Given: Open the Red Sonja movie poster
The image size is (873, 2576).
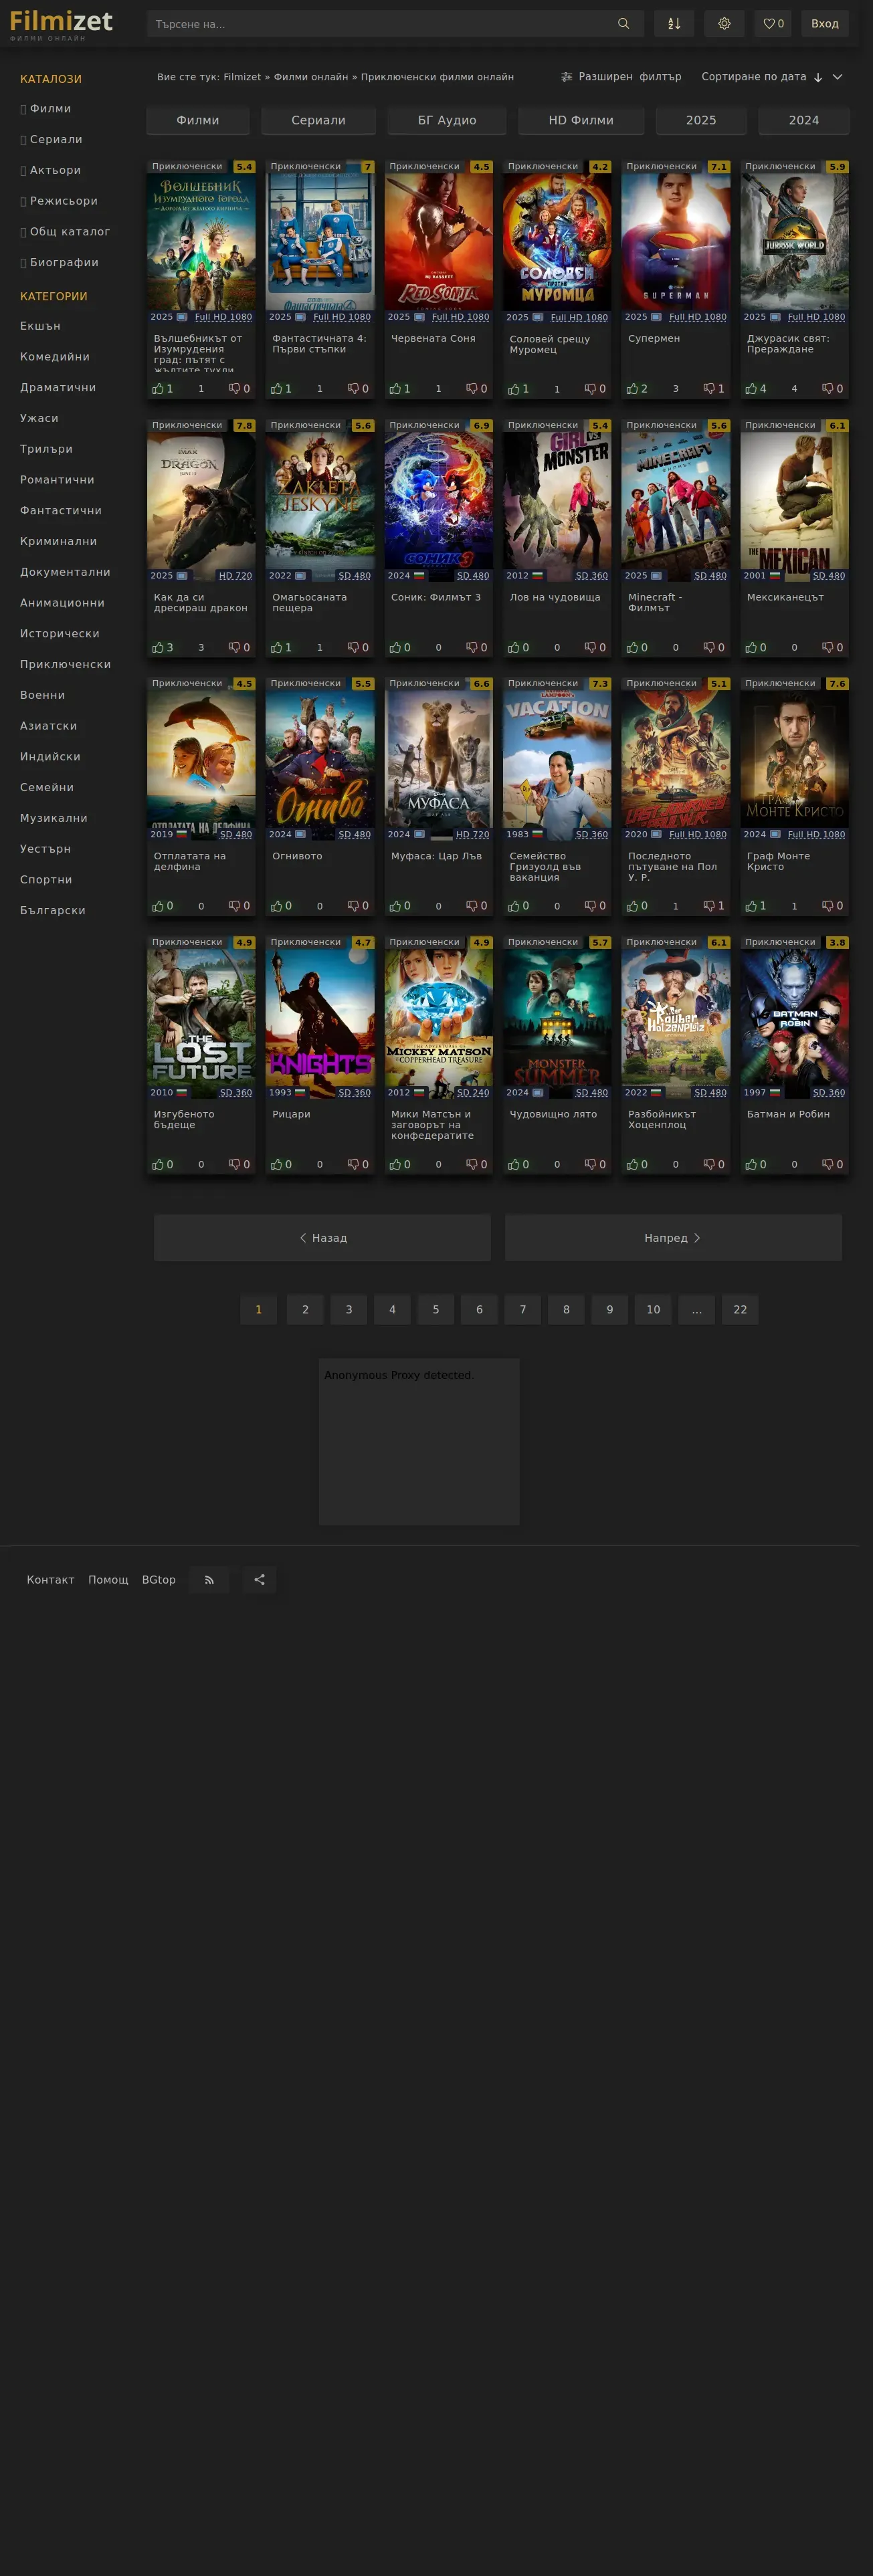Looking at the screenshot, I should point(439,241).
